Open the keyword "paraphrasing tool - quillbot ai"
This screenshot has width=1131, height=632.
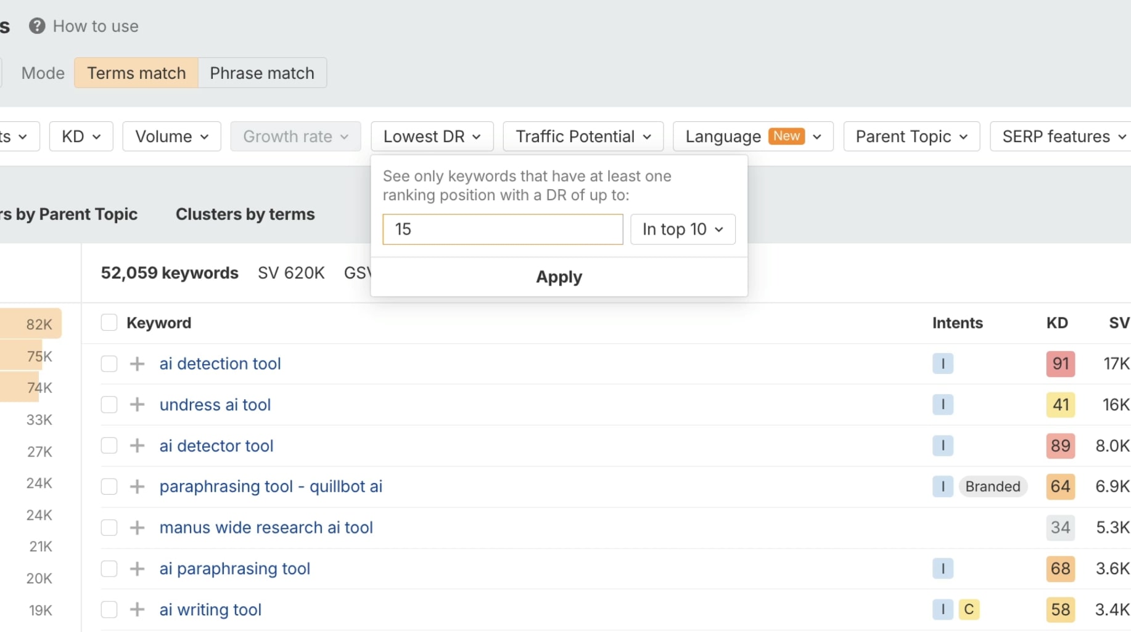[271, 486]
